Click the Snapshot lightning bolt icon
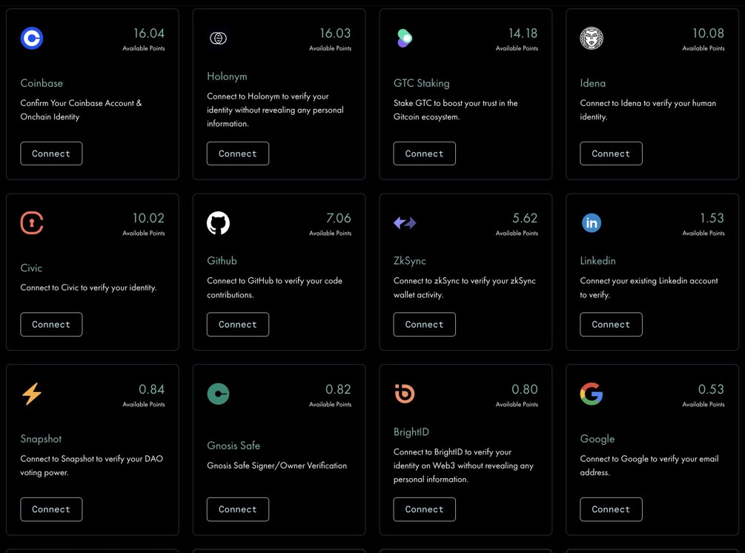Screen dimensions: 745x553 click(32, 394)
